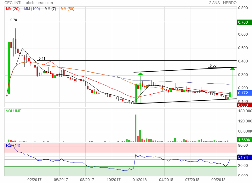Click the 02/2017 date axis label

click(34, 180)
